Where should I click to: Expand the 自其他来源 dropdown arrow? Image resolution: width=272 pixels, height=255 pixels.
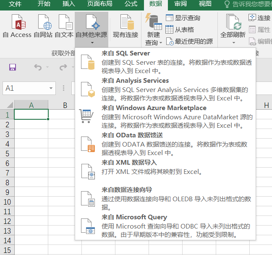point(92,43)
